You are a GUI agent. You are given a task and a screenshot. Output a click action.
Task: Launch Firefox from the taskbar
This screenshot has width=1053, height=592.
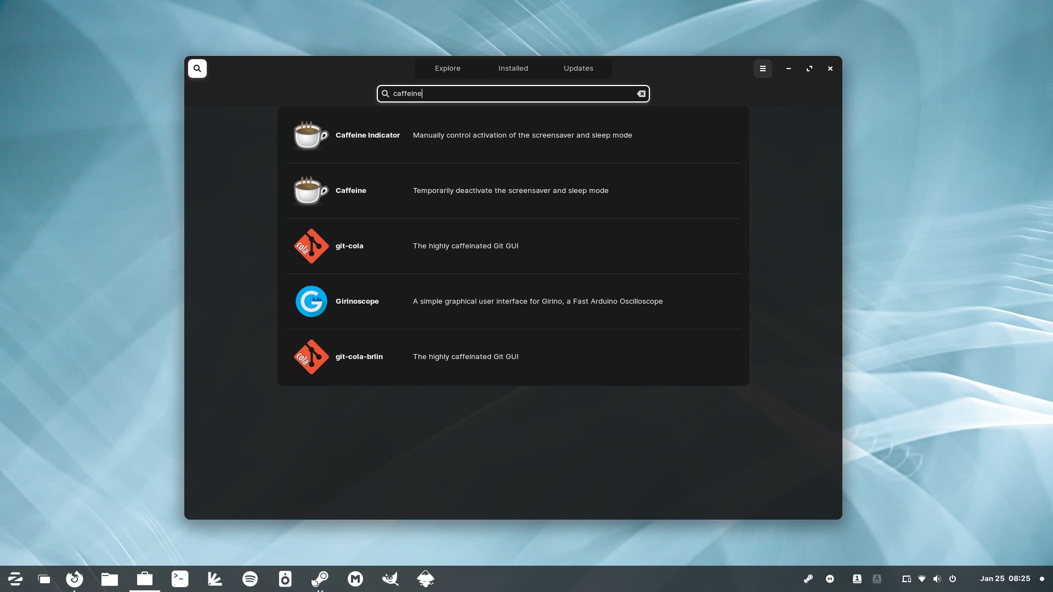click(x=75, y=579)
